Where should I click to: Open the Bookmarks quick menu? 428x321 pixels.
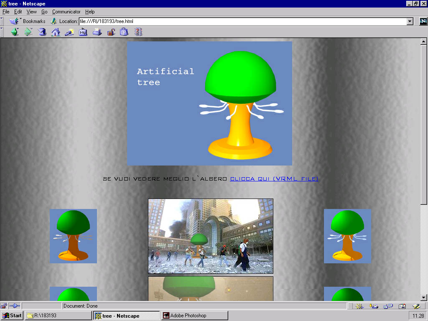pos(27,21)
